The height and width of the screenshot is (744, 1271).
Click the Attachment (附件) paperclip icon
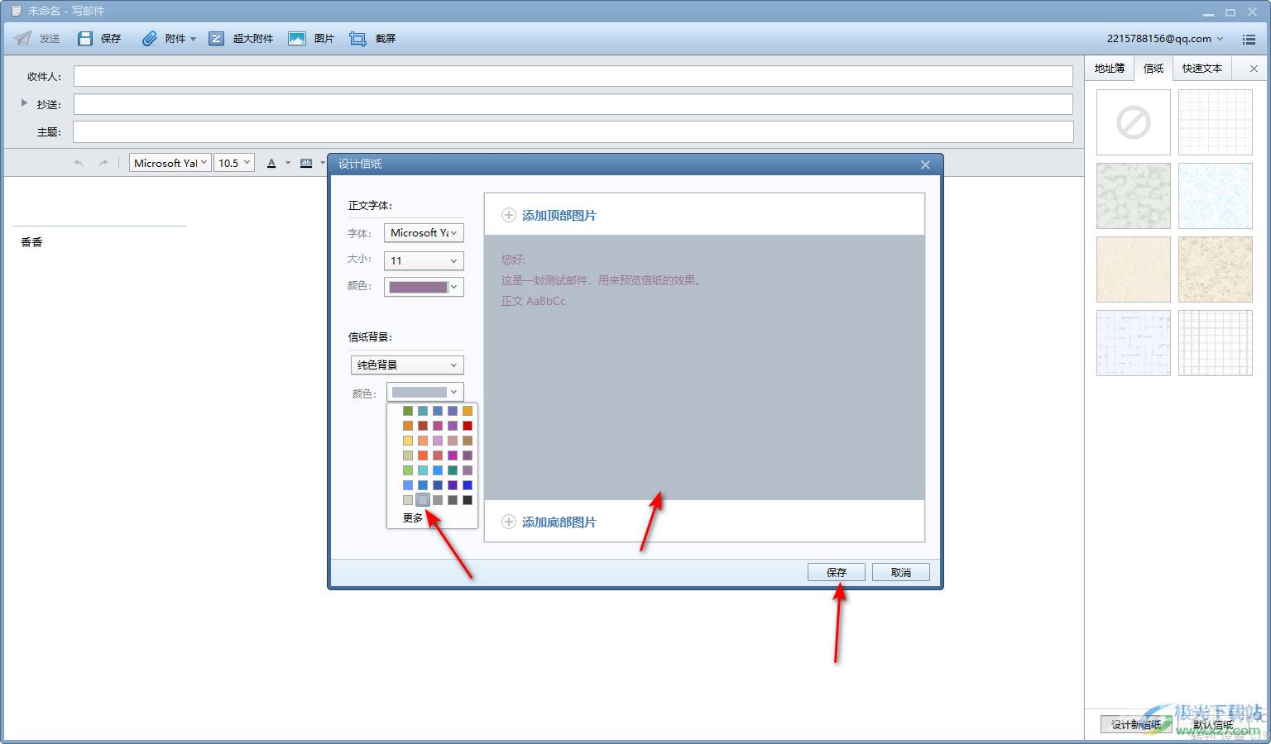[x=149, y=39]
